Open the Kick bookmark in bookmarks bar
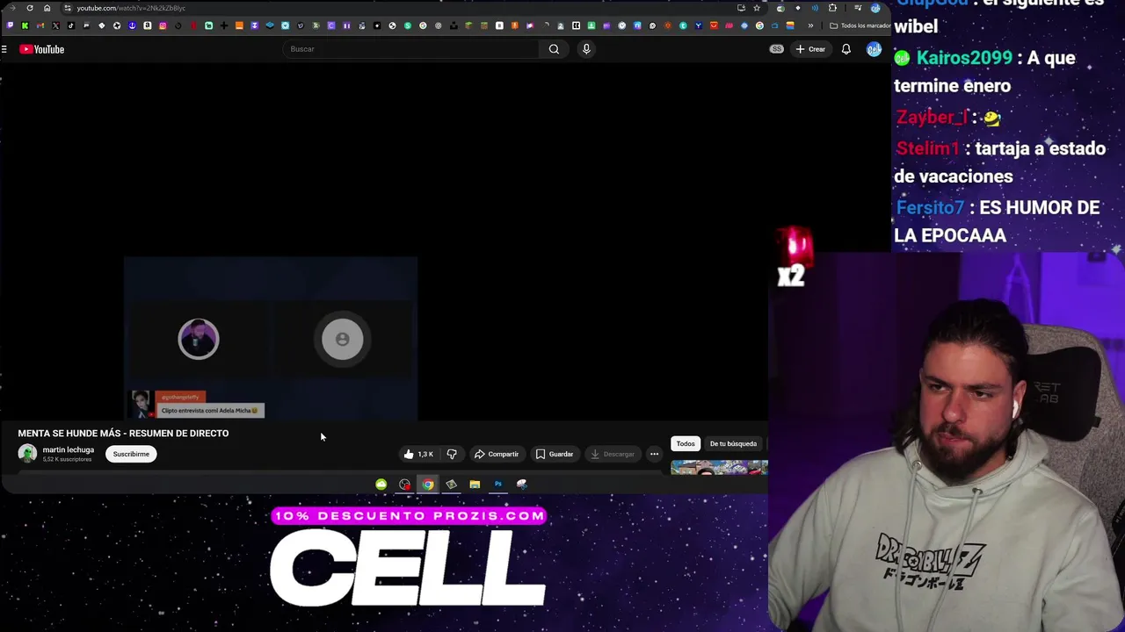 pos(25,25)
